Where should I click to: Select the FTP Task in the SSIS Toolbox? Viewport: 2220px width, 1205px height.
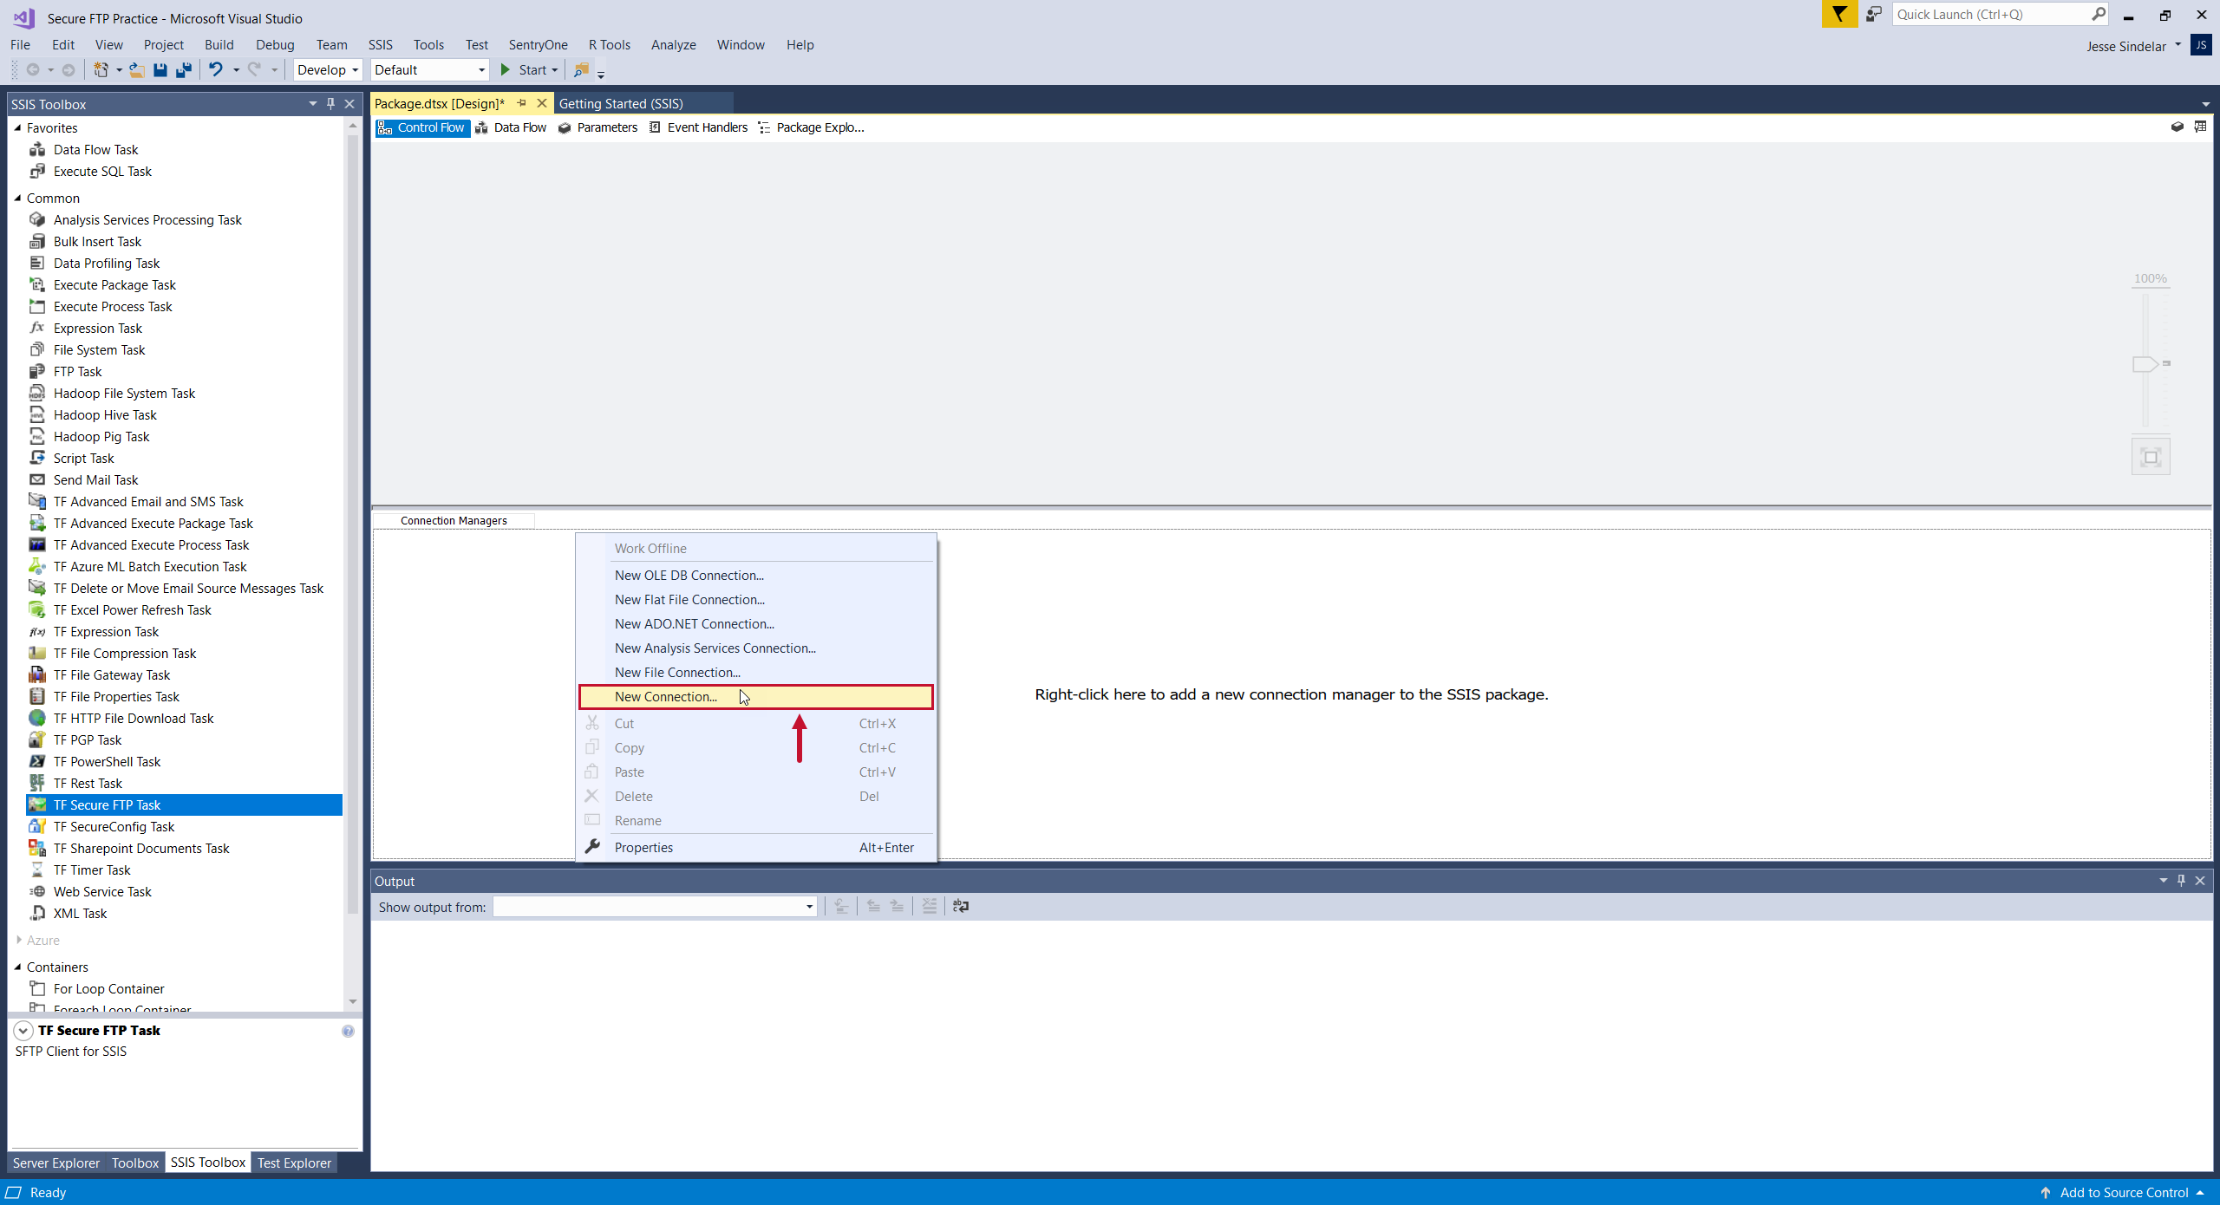tap(78, 371)
